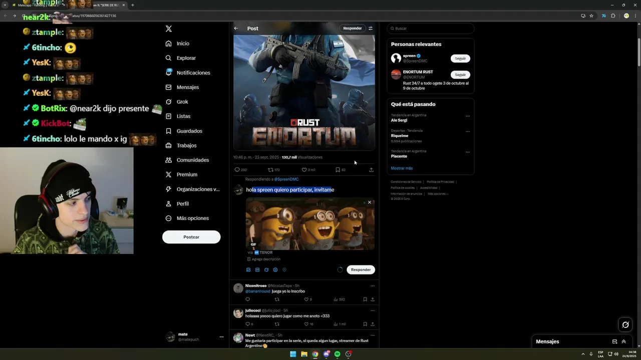
Task: Submit reply with Responder button
Action: pyautogui.click(x=361, y=269)
